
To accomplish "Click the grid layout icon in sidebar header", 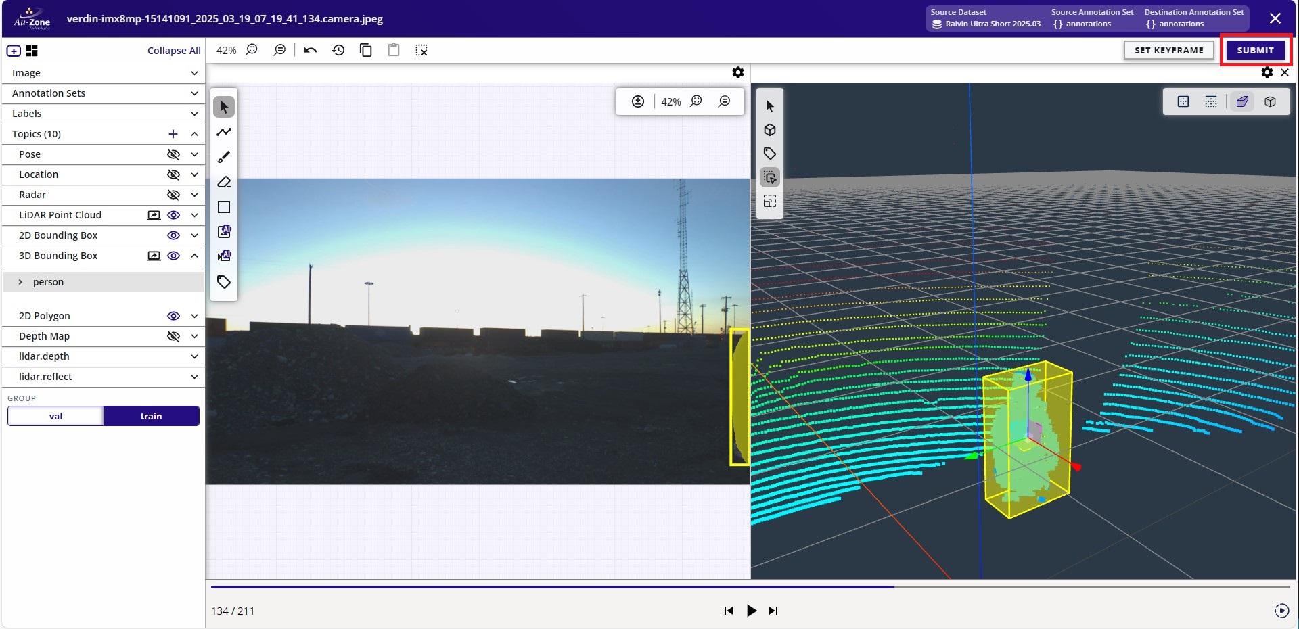I will (x=32, y=51).
